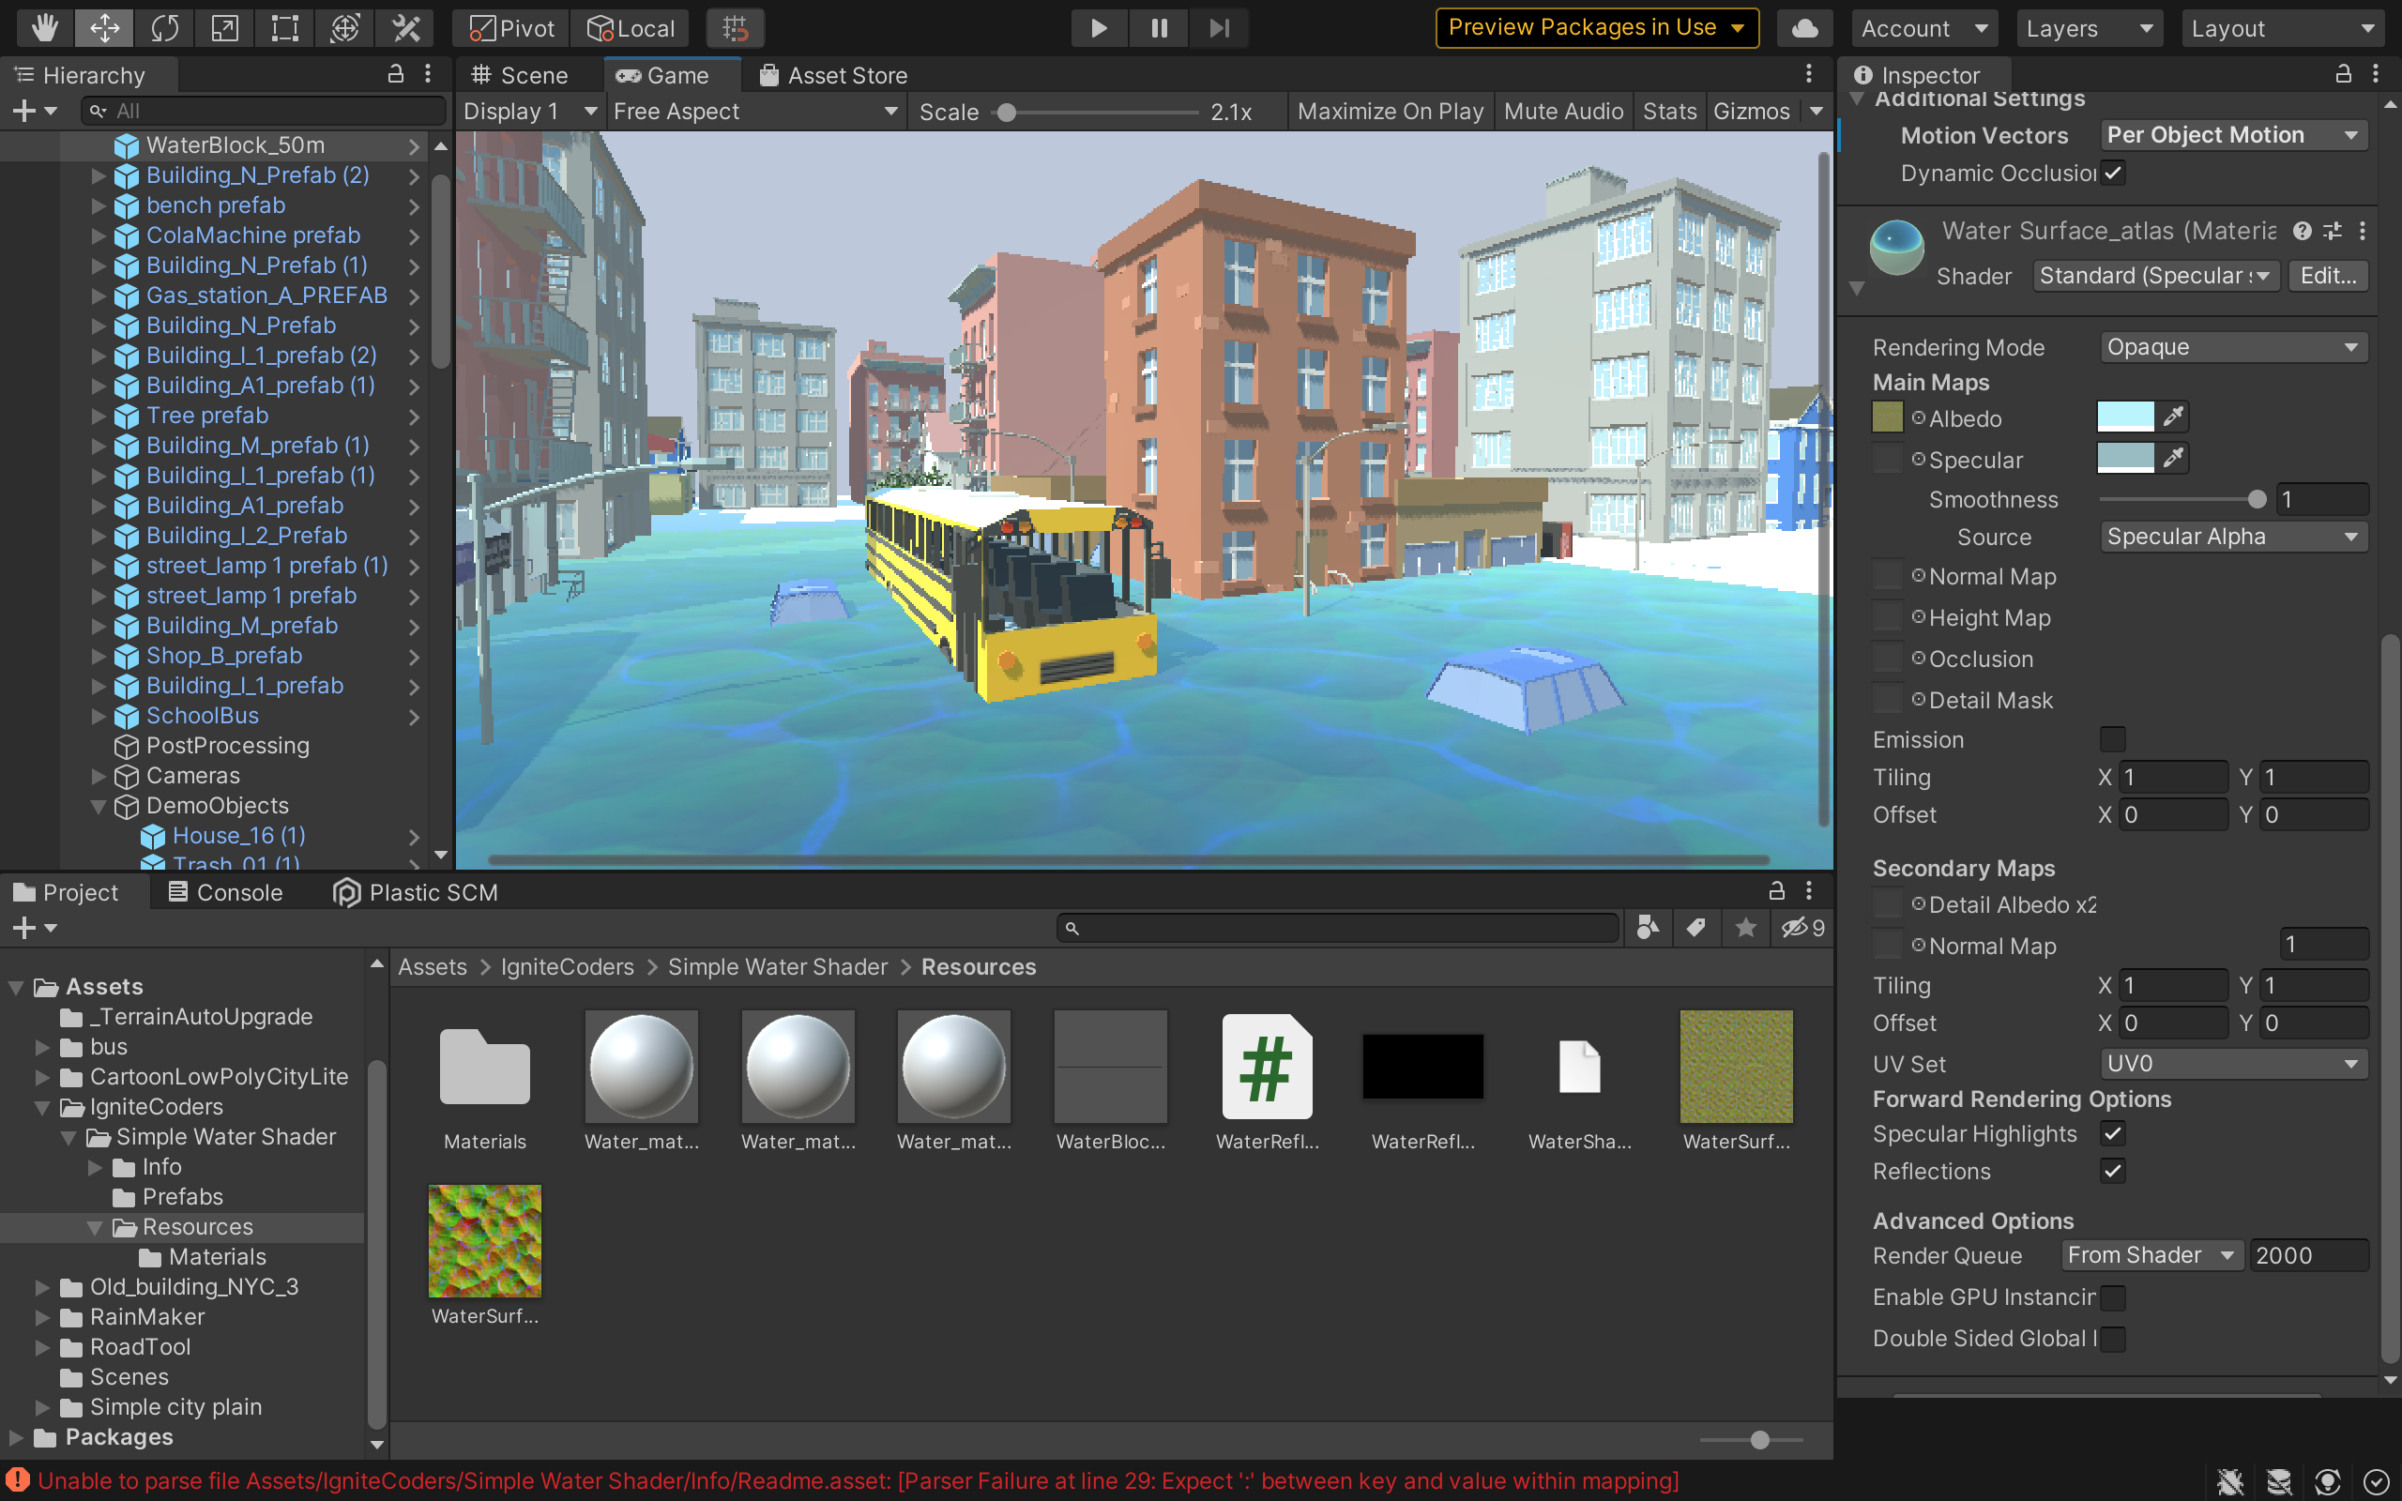Click the Play button
The height and width of the screenshot is (1501, 2402).
click(1098, 28)
